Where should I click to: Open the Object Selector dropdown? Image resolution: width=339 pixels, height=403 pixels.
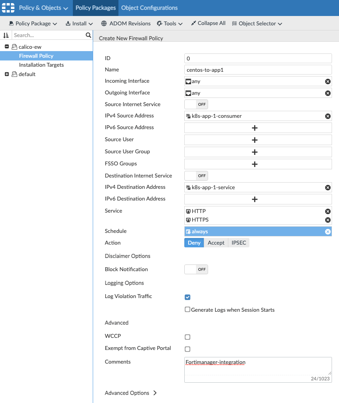pos(257,23)
